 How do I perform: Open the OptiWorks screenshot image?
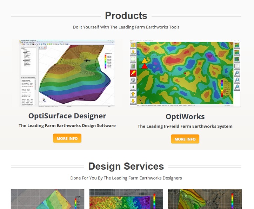pos(185,73)
